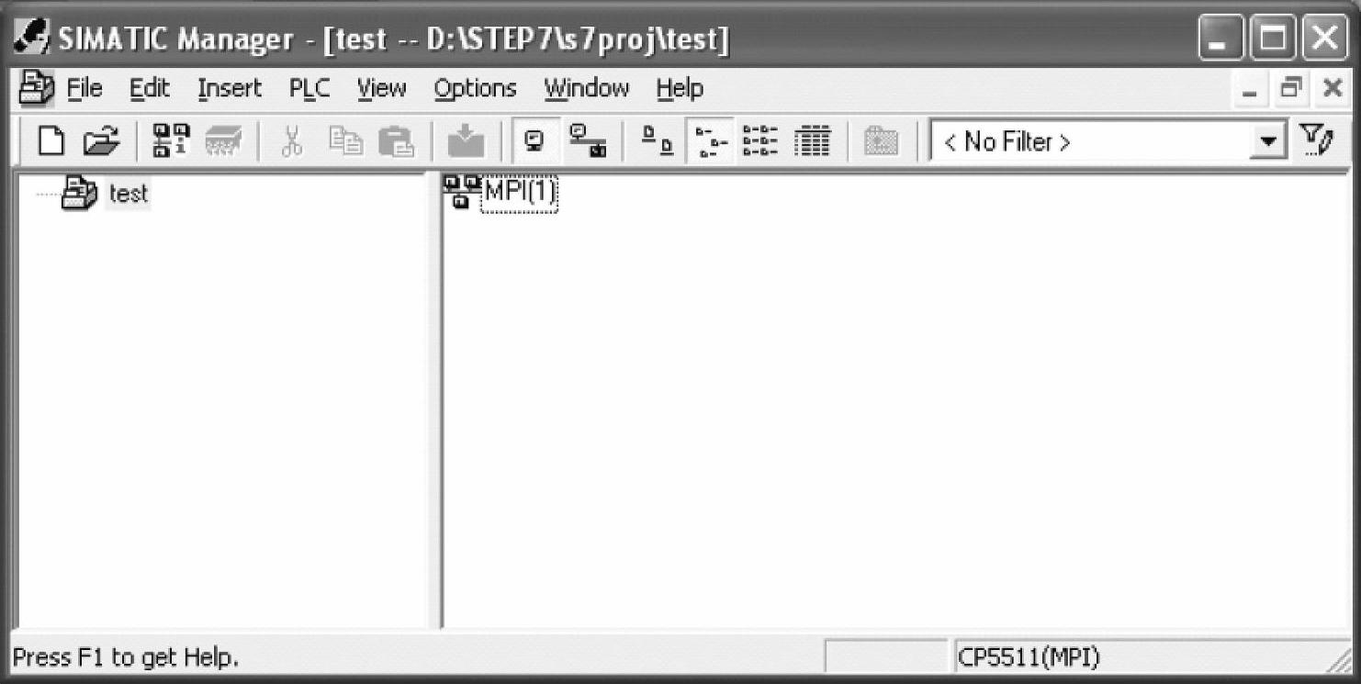This screenshot has width=1361, height=684.
Task: Click the Download to PLC icon
Action: point(467,142)
